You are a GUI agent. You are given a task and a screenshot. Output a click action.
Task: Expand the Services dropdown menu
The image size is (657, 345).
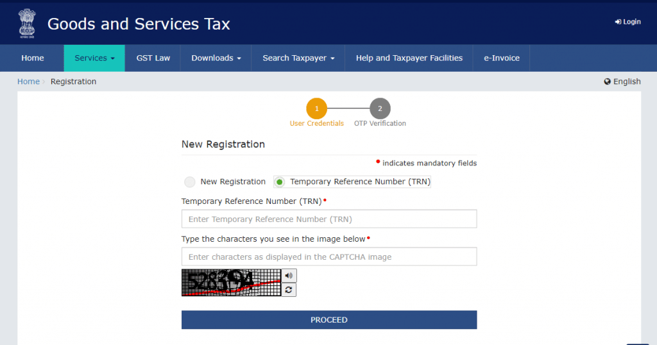94,58
